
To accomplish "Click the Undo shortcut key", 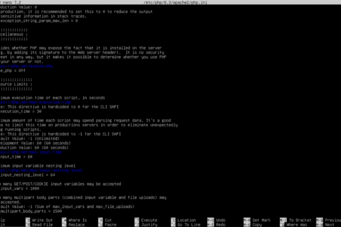I will [x=210, y=220].
